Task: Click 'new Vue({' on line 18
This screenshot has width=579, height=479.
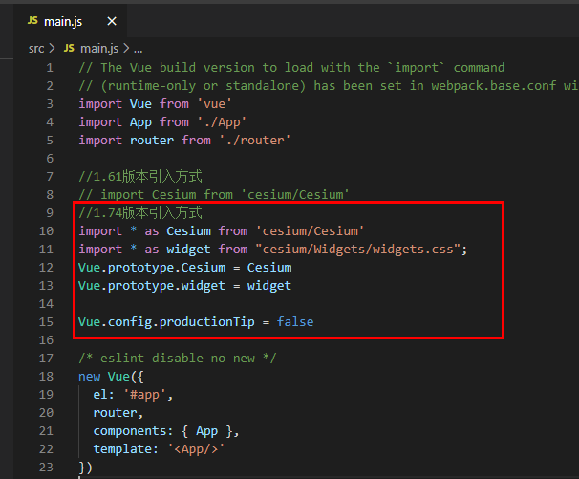Action: tap(111, 377)
